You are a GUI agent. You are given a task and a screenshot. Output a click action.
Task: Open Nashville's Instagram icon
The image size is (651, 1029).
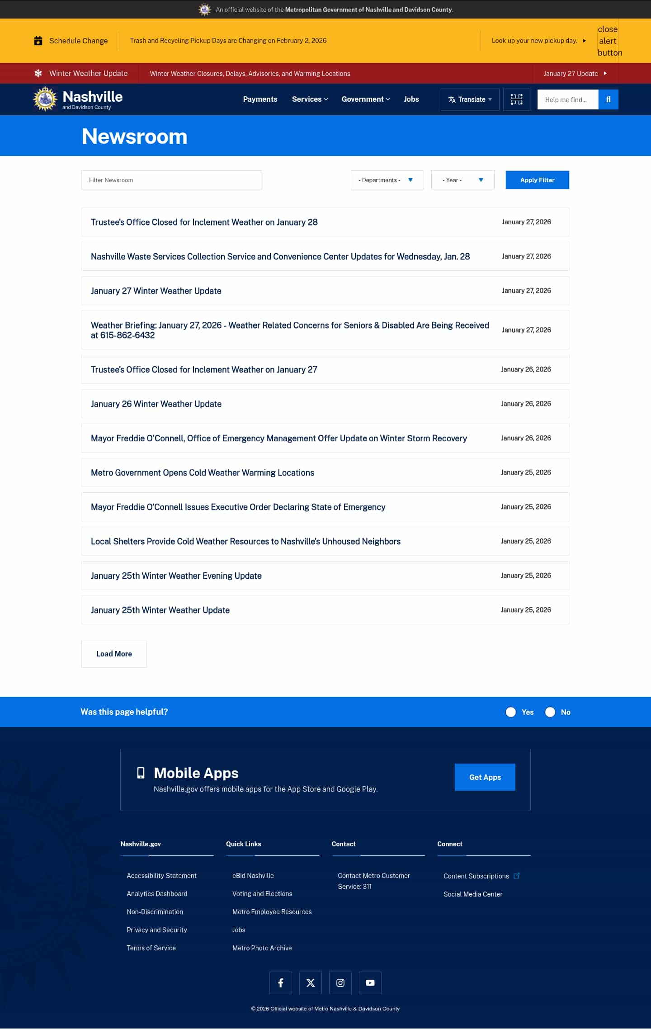(340, 983)
